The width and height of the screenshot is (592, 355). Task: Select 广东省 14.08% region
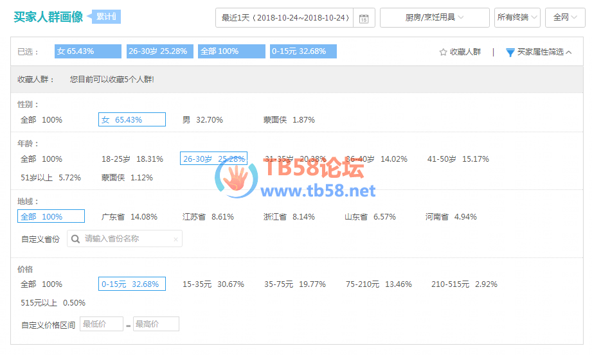tap(129, 217)
